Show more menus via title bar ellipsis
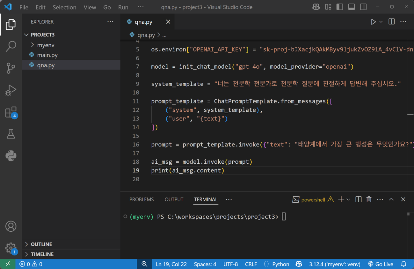Image resolution: width=414 pixels, height=269 pixels. [141, 7]
